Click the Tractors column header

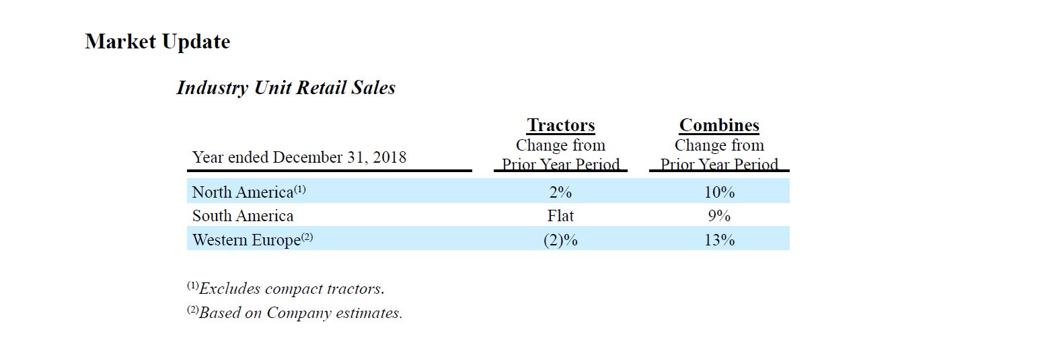point(560,125)
